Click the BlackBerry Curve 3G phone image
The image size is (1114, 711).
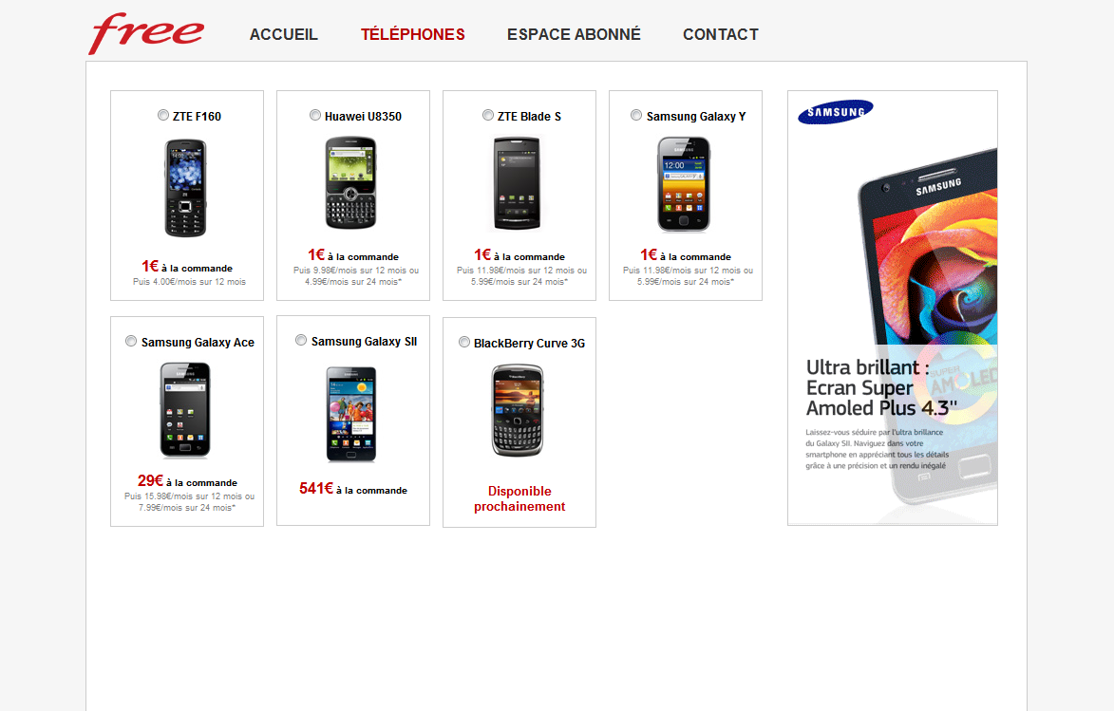pyautogui.click(x=518, y=410)
